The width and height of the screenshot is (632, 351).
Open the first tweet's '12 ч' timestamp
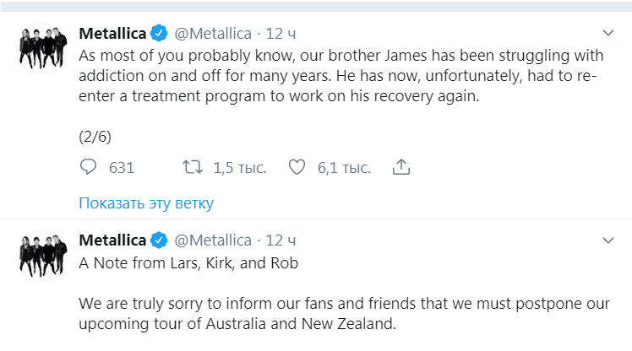point(281,34)
